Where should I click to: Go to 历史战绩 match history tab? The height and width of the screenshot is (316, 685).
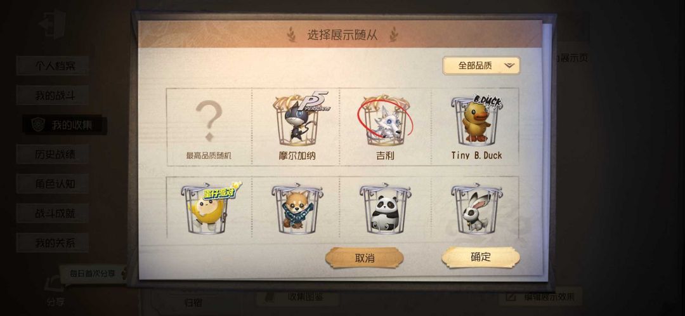53,154
